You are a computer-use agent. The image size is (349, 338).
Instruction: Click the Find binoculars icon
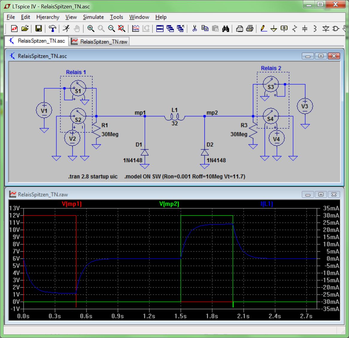pyautogui.click(x=226, y=28)
